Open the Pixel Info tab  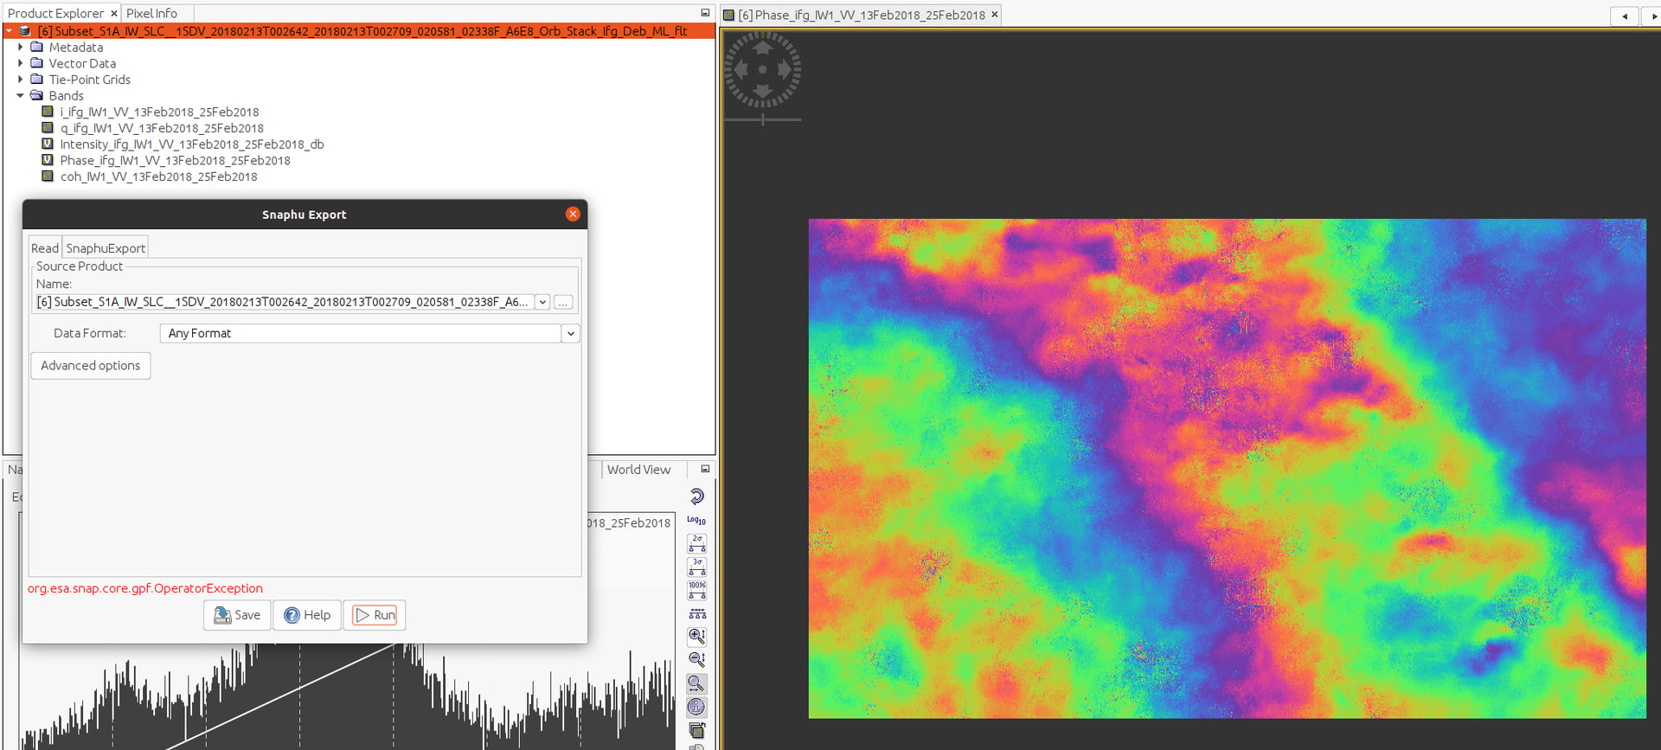[151, 13]
